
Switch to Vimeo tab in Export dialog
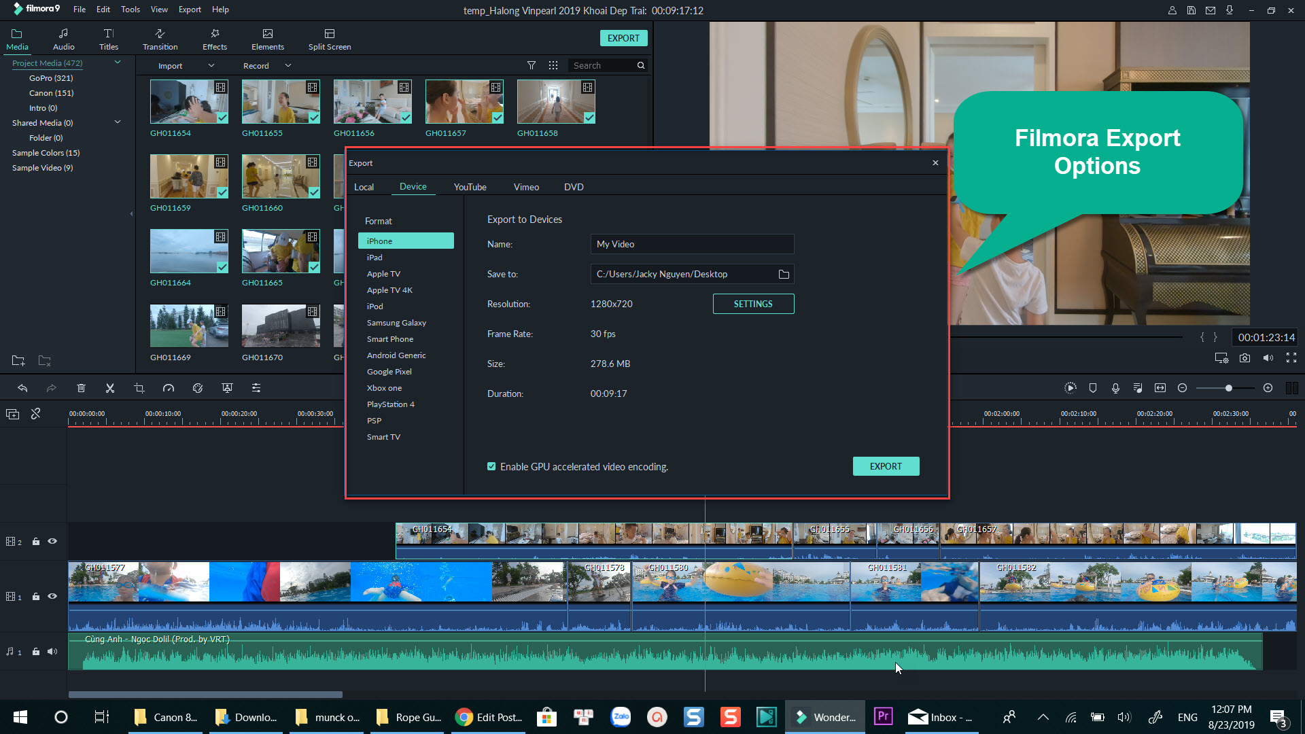(526, 187)
